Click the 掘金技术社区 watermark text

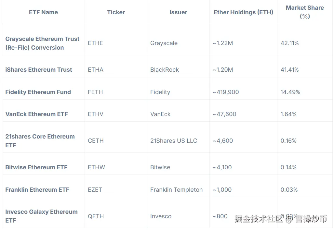click(x=259, y=219)
